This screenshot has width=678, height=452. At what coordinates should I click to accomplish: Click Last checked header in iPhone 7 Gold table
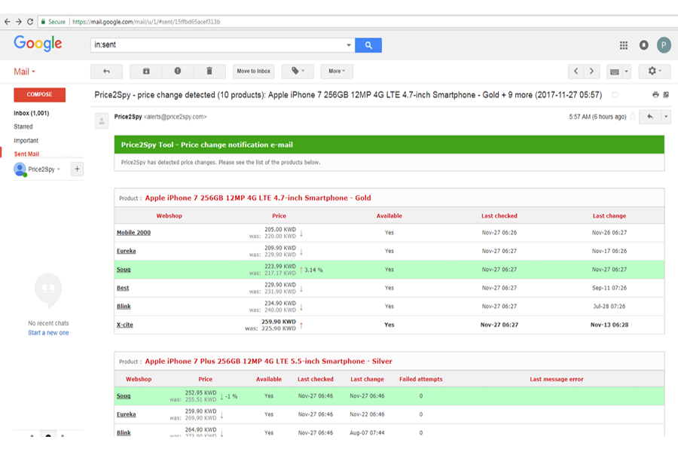tap(499, 216)
